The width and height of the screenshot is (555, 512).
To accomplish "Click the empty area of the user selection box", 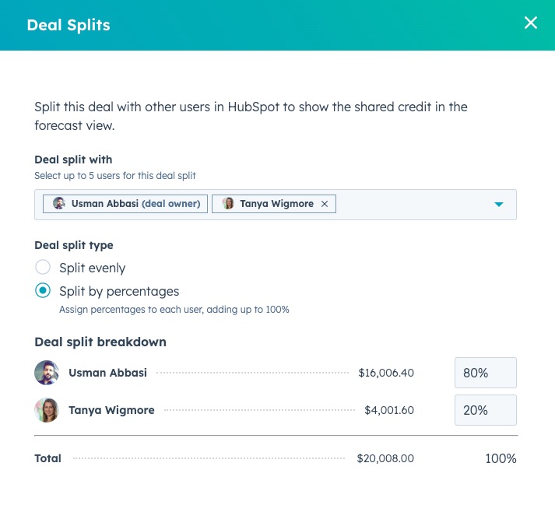I will click(413, 205).
